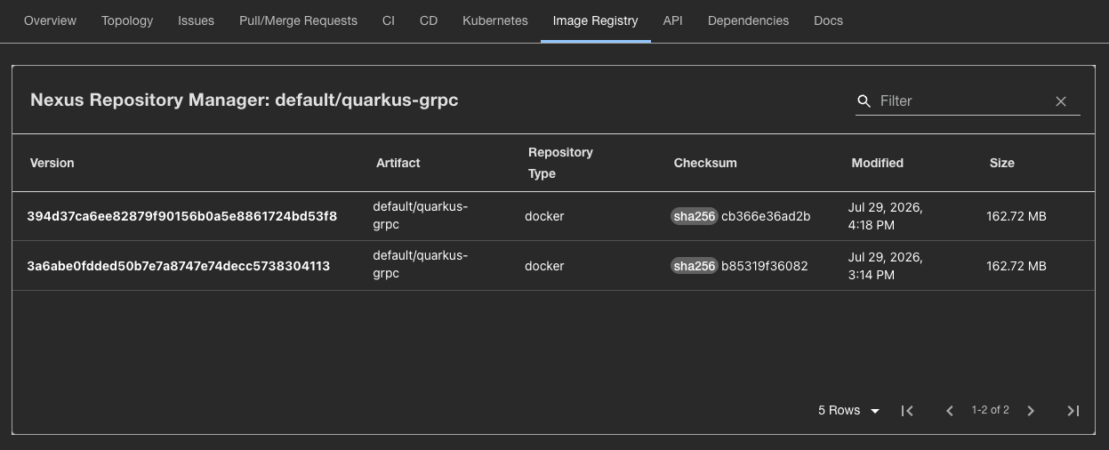Switch to the Dependencies tab
This screenshot has width=1109, height=450.
[x=748, y=20]
